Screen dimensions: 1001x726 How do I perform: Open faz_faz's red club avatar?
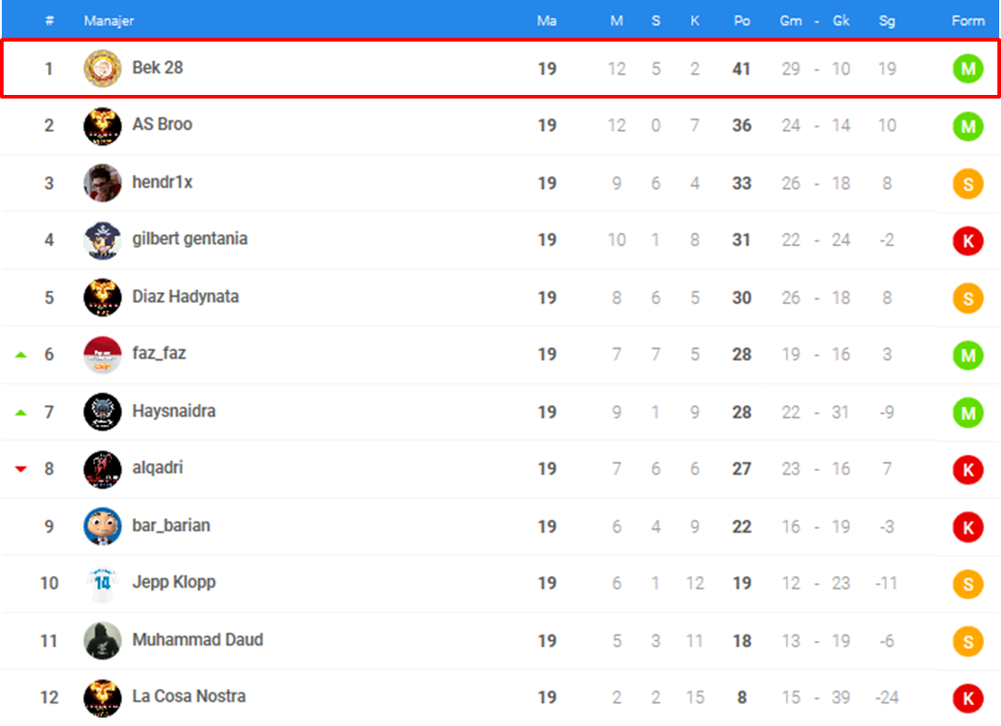tap(102, 354)
